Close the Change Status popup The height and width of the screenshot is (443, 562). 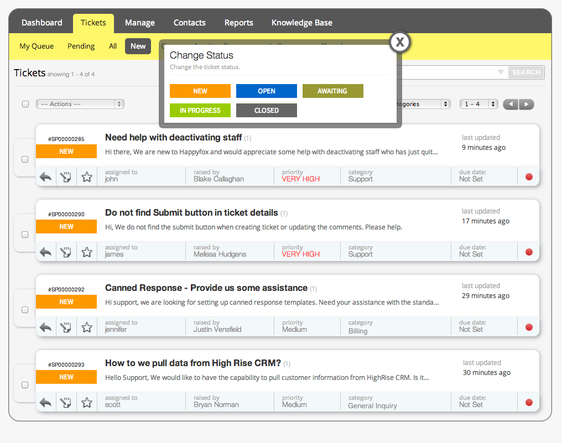coord(400,42)
